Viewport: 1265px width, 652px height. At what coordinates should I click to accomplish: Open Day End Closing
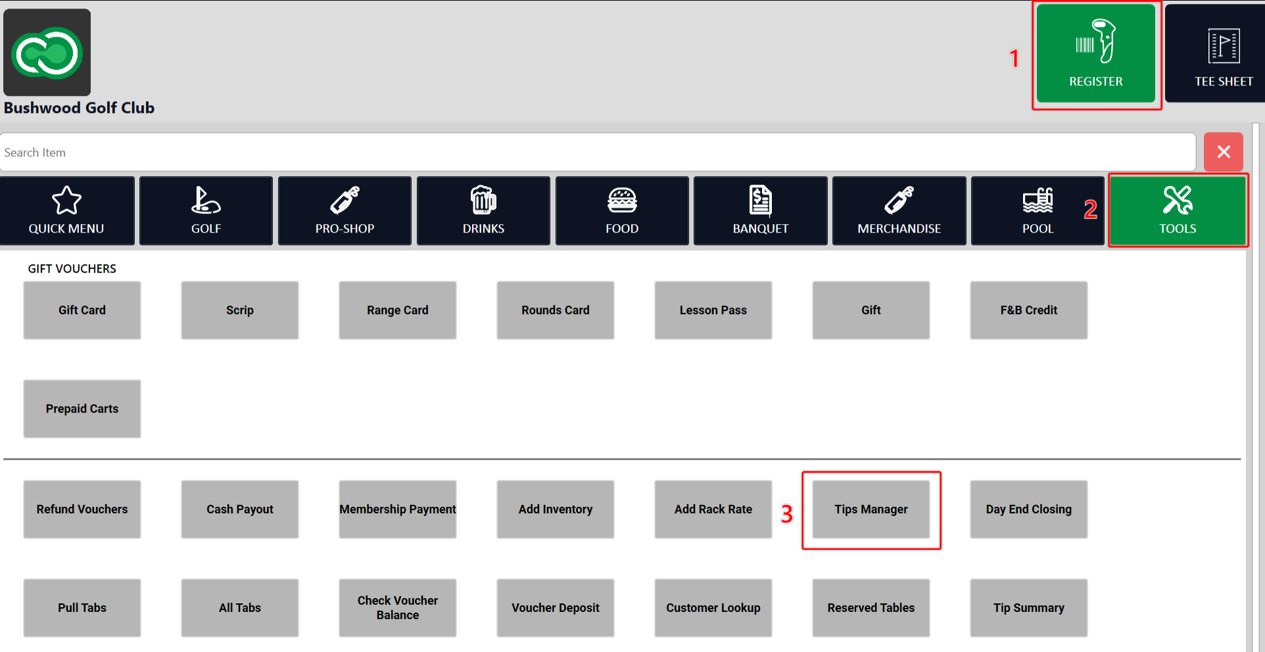click(x=1029, y=509)
